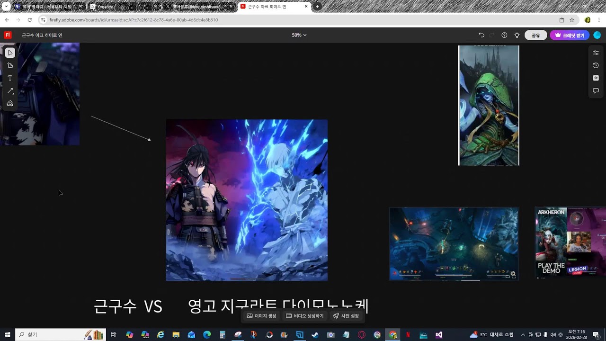The width and height of the screenshot is (606, 341).
Task: Select the frame/artboard tool
Action: tap(10, 65)
